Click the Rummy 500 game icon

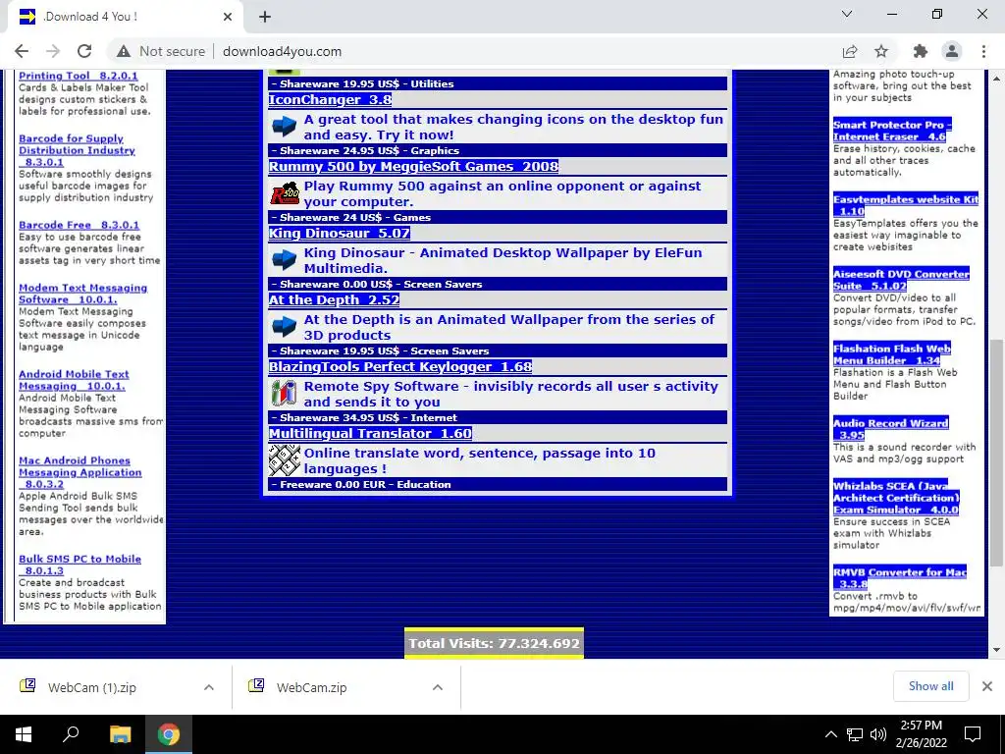tap(284, 193)
